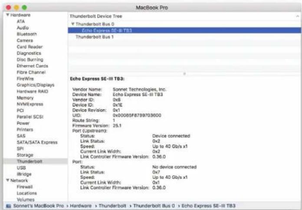
Task: Collapse the Hardware section triangle
Action: 8,15
